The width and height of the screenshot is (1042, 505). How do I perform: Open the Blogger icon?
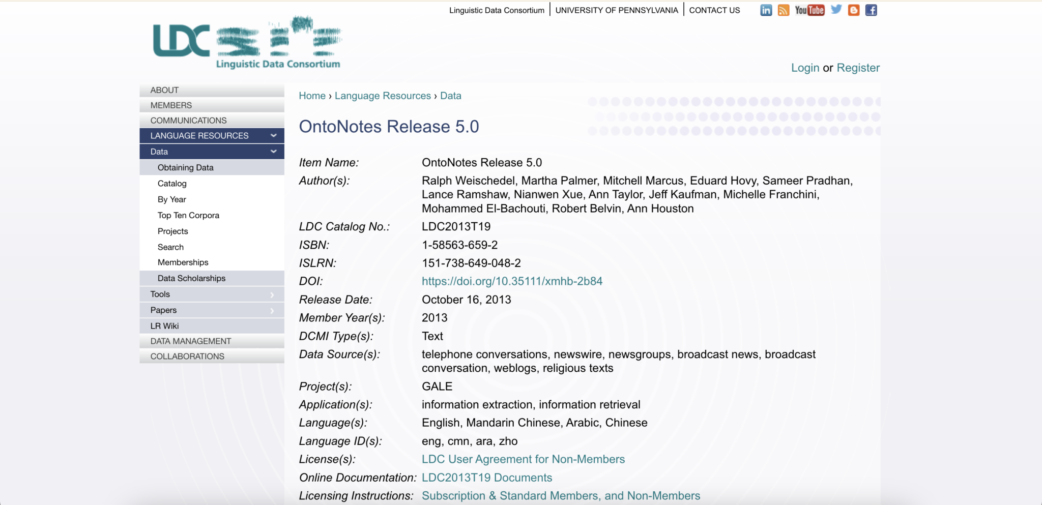coord(854,10)
